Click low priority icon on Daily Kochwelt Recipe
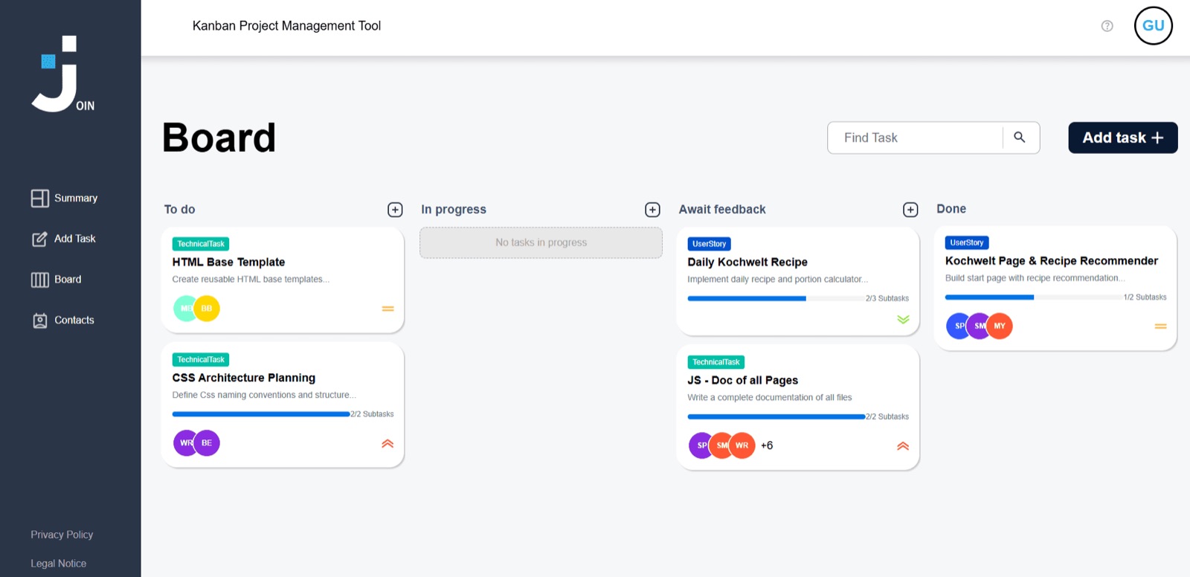1190x577 pixels. click(x=903, y=320)
